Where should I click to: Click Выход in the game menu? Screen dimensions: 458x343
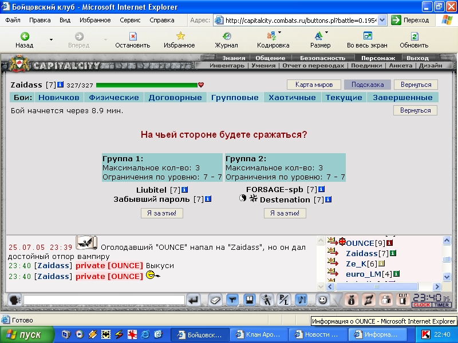click(417, 58)
